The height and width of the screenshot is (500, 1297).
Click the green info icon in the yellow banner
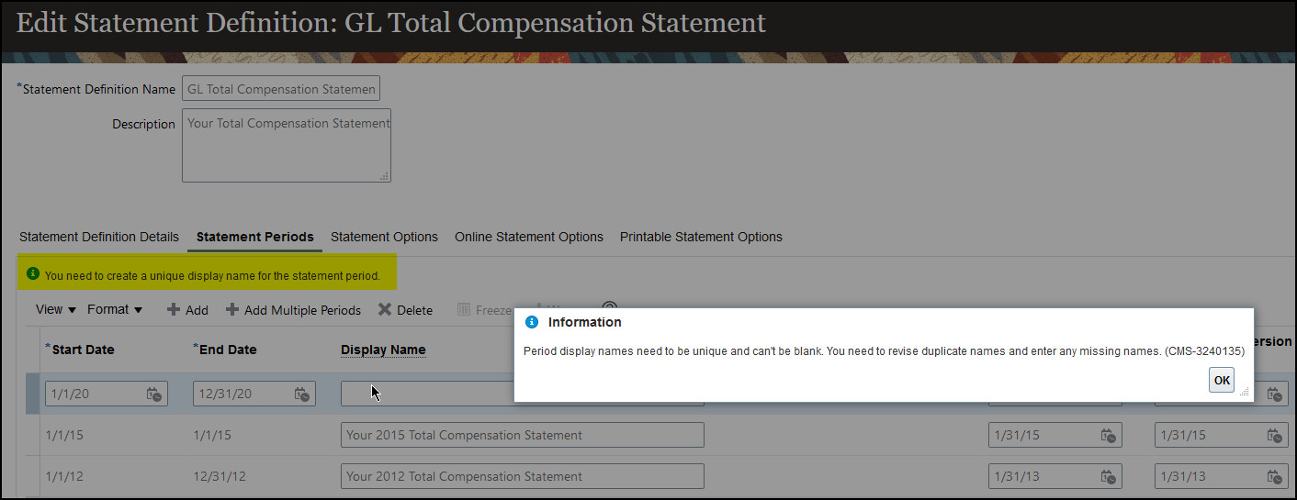tap(33, 273)
